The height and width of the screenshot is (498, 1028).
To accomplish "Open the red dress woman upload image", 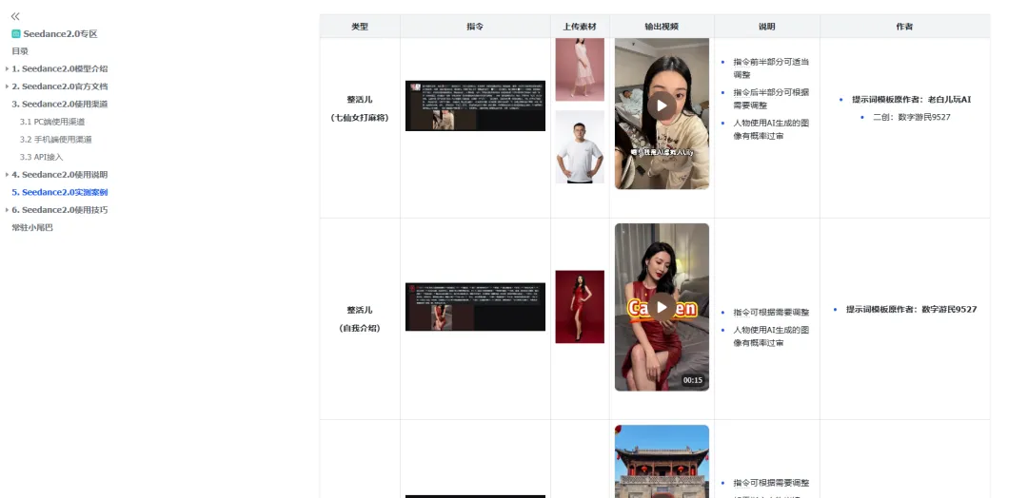I will click(x=580, y=307).
